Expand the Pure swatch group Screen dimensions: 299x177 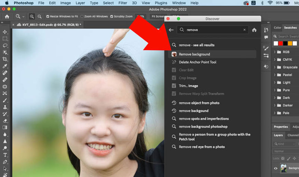pyautogui.click(x=275, y=90)
